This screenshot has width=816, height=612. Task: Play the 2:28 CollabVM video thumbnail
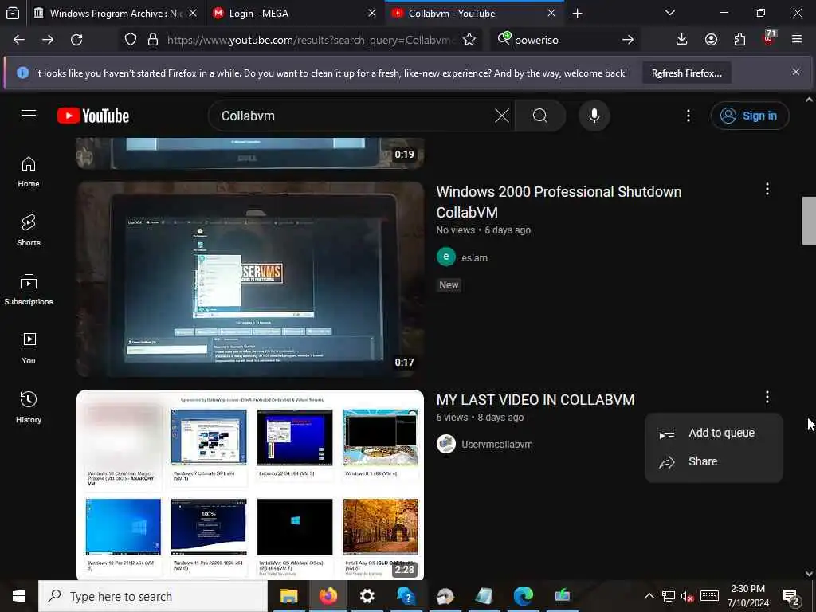point(250,485)
